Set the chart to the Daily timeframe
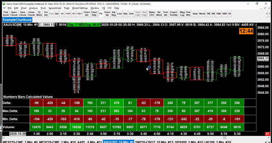The image size is (272, 143). pyautogui.click(x=195, y=14)
